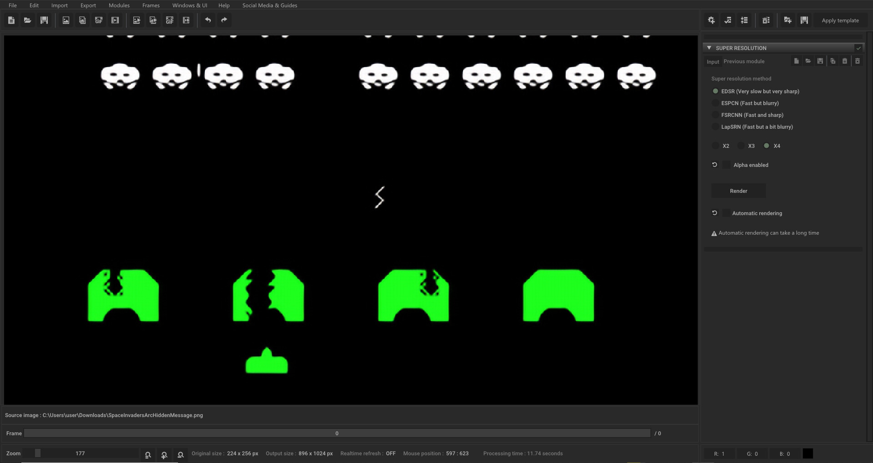Enable the Alpha enabled option

pyautogui.click(x=726, y=165)
